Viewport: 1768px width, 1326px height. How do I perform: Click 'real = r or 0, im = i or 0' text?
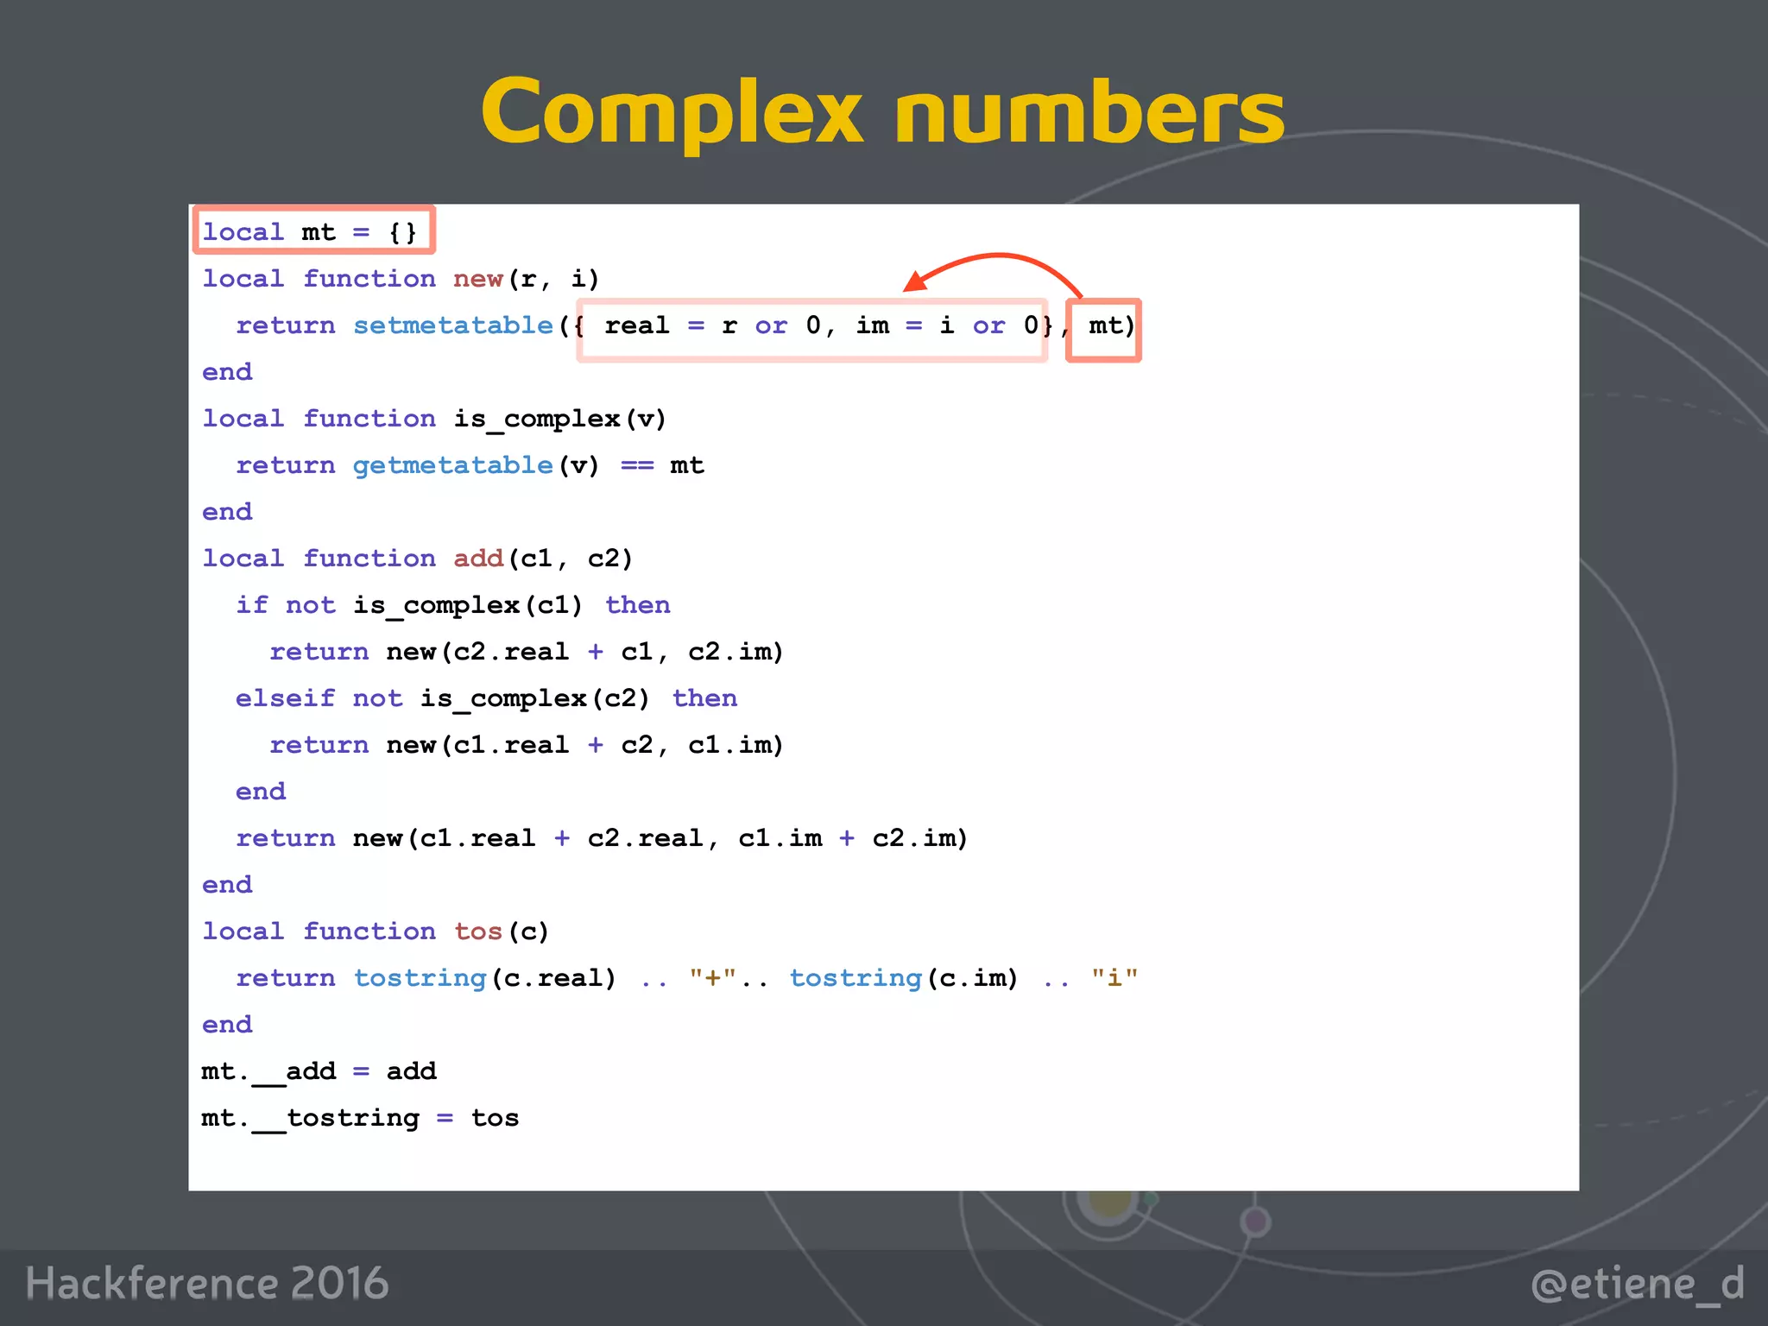click(x=821, y=325)
